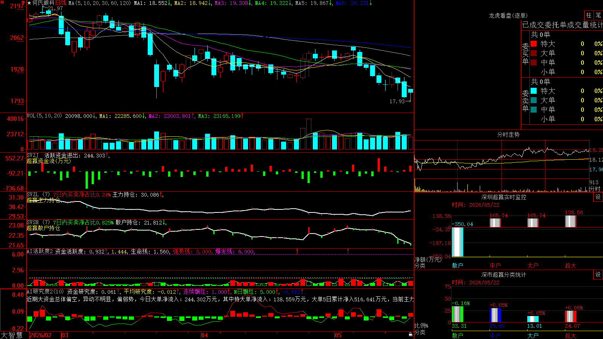This screenshot has width=603, height=339.
Task: Click the 中户 105.74 bar in 实时监控
Action: coord(495,223)
